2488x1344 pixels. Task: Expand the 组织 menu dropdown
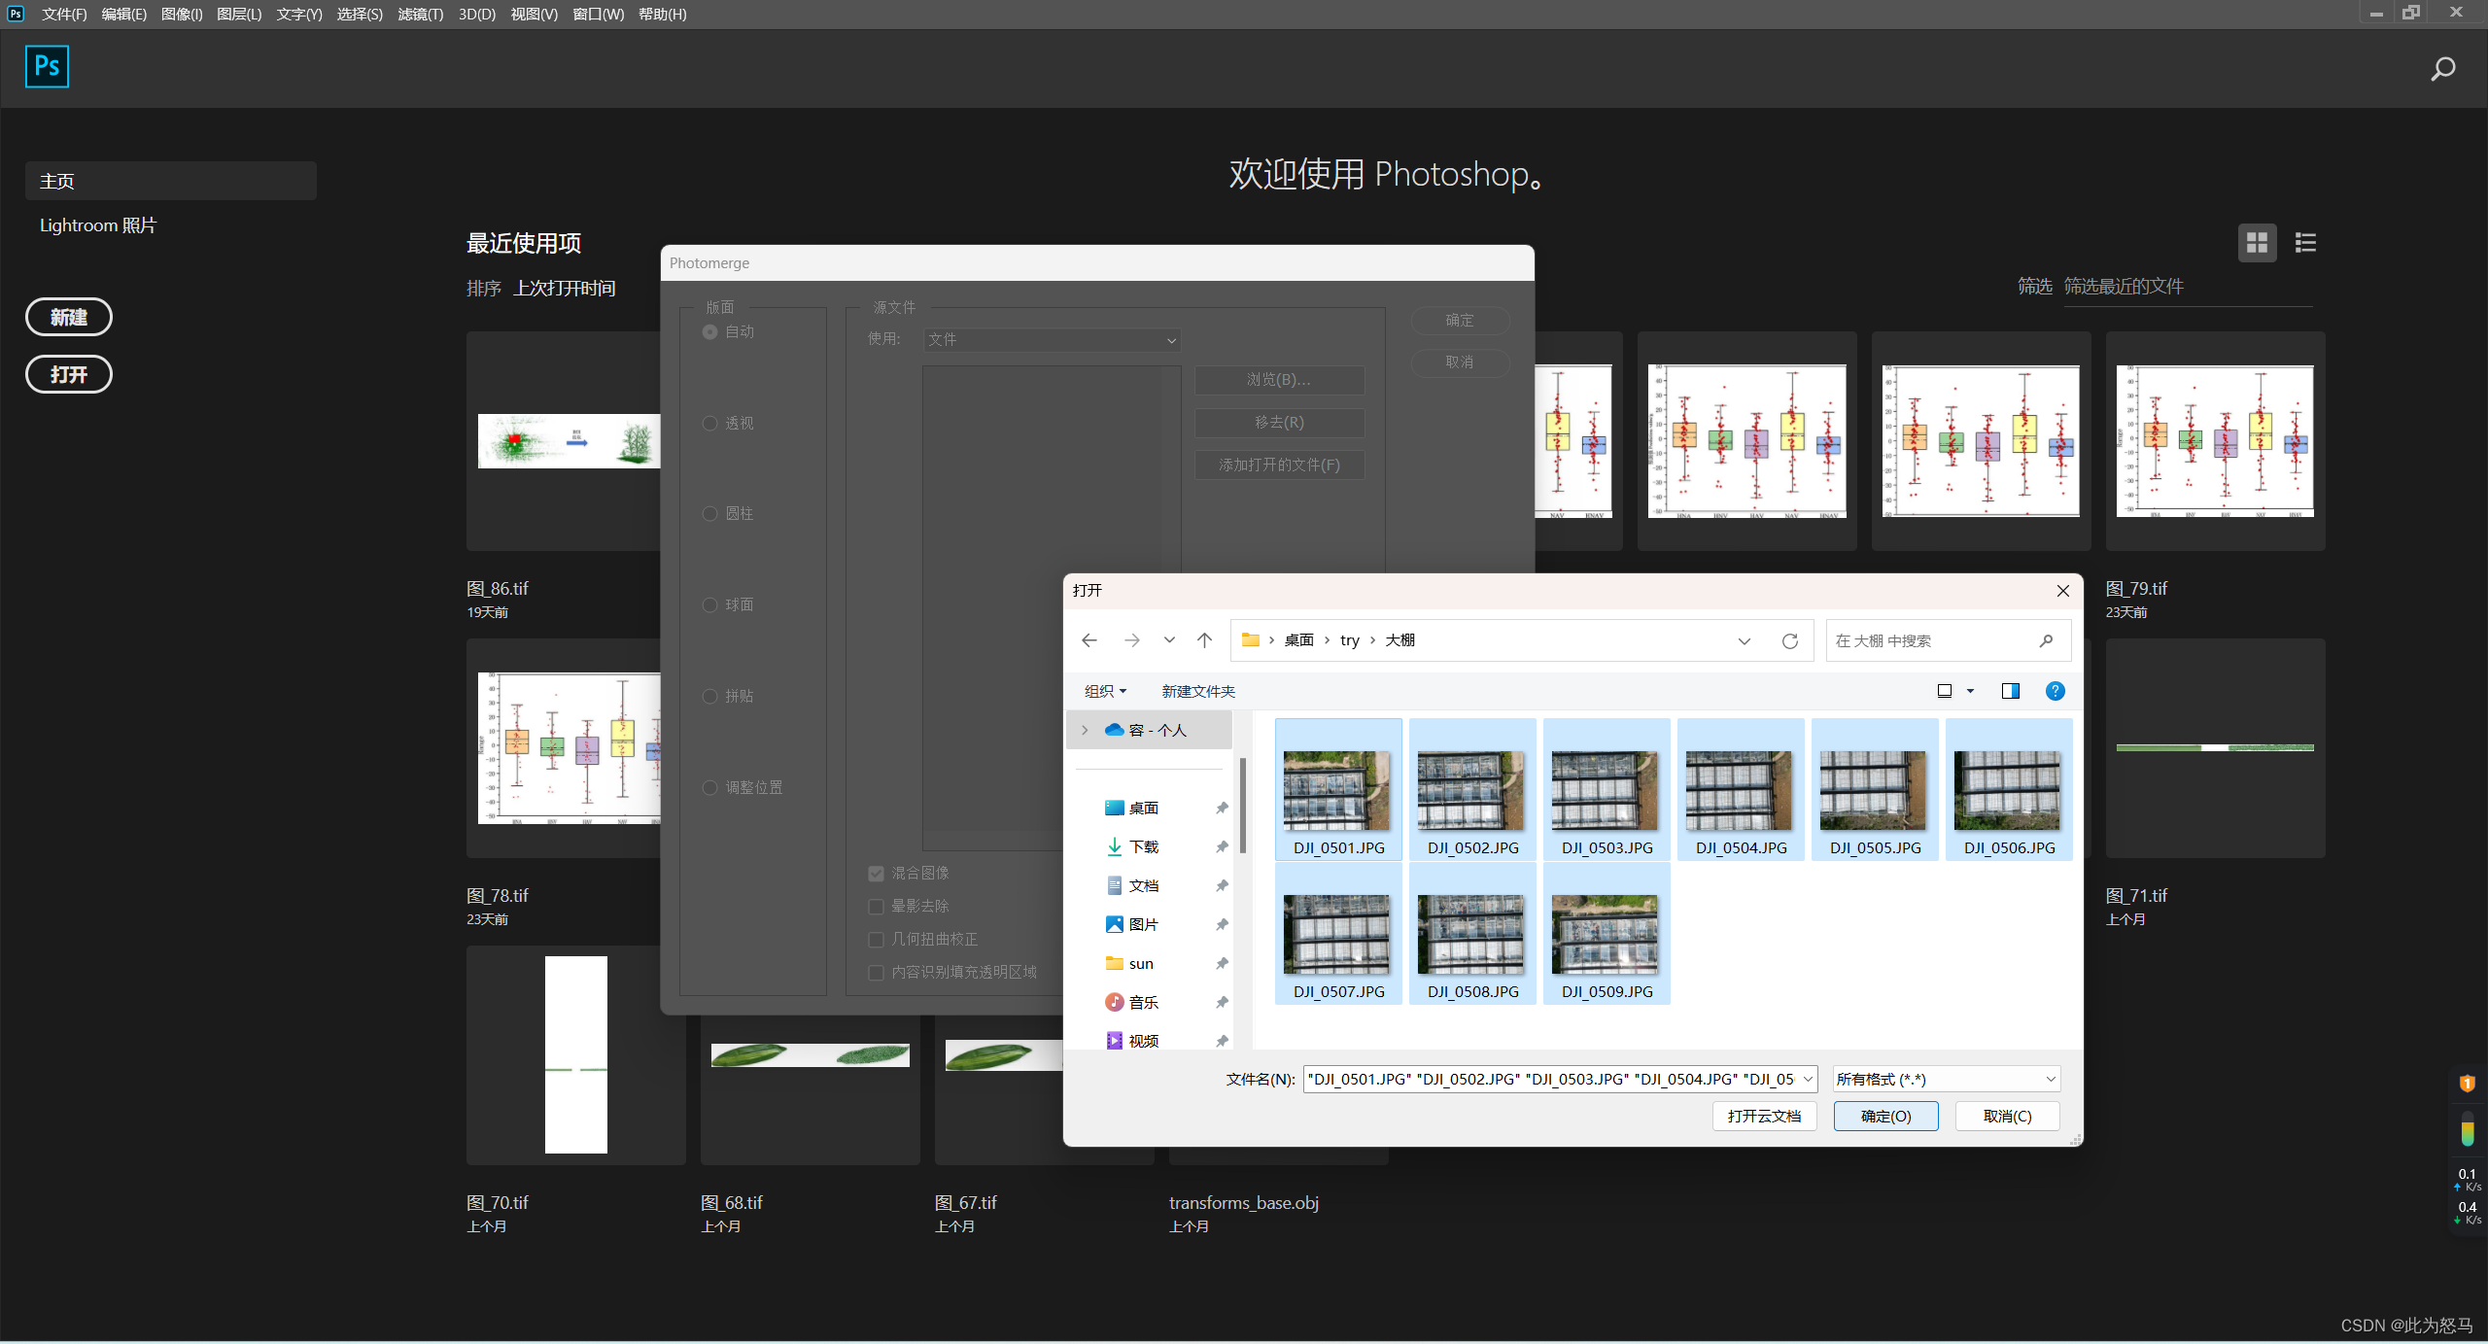[1105, 691]
